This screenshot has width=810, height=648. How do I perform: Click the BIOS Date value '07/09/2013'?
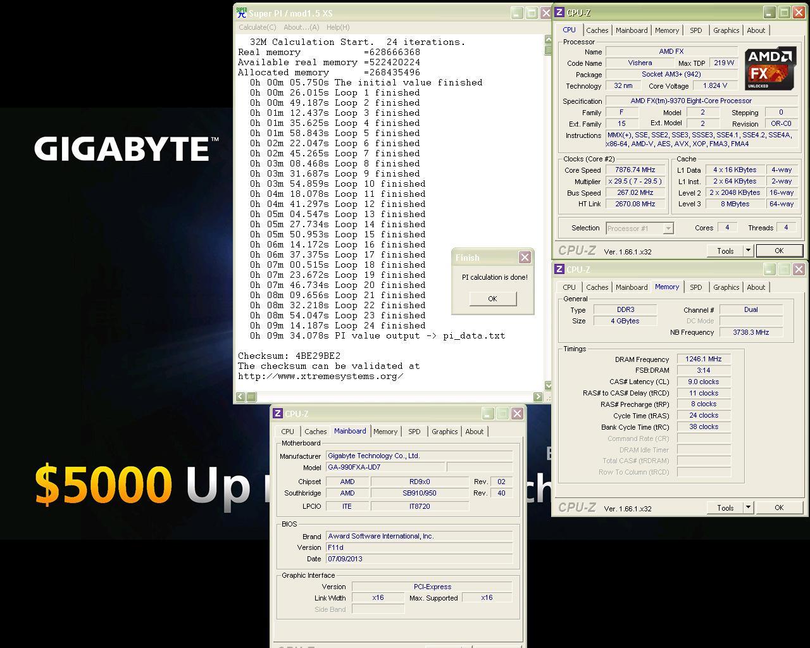(419, 559)
